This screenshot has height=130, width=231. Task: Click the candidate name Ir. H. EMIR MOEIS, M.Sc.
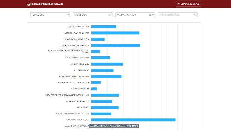pyautogui.click(x=79, y=64)
